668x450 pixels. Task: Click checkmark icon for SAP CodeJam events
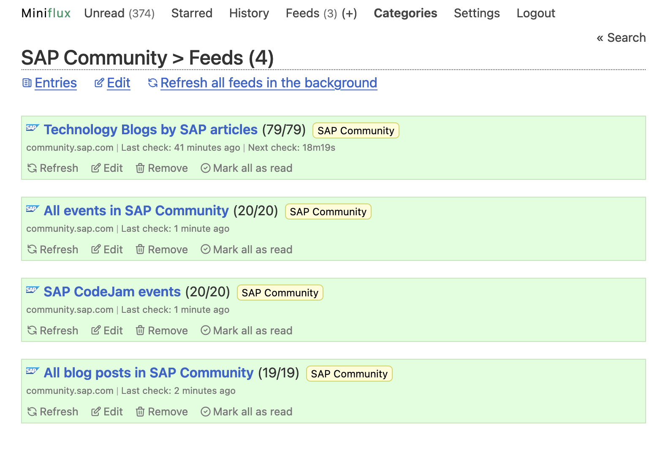[206, 331]
